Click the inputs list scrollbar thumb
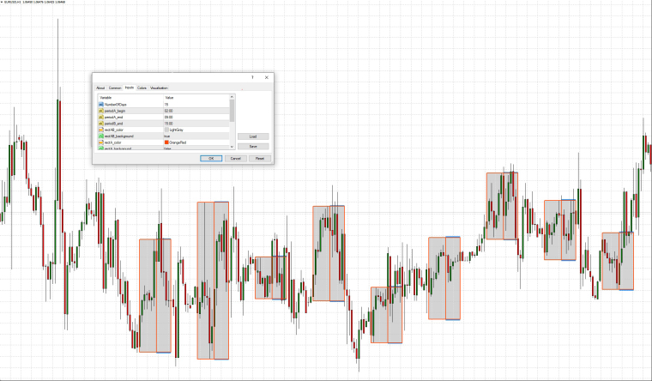Viewport: 652px width, 381px height. pos(232,111)
